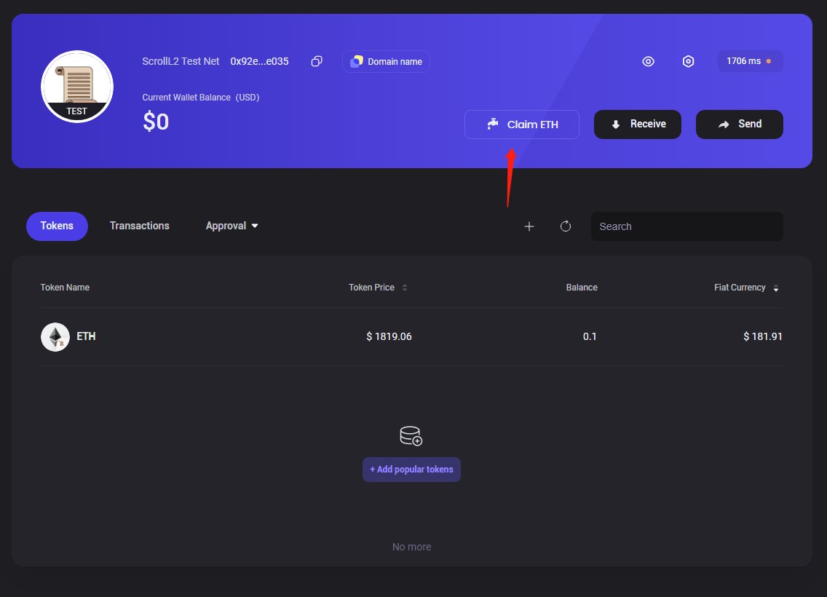
Task: Check the 1706 ms latency indicator
Action: click(x=750, y=61)
